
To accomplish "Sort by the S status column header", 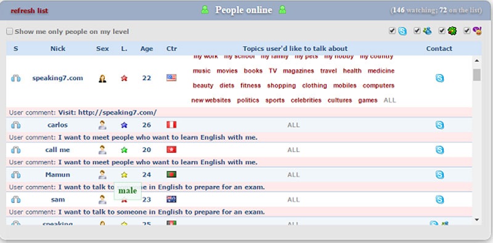I will [x=16, y=49].
